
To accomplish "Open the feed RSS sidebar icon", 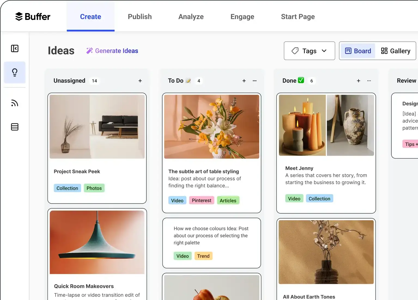I will (x=15, y=103).
